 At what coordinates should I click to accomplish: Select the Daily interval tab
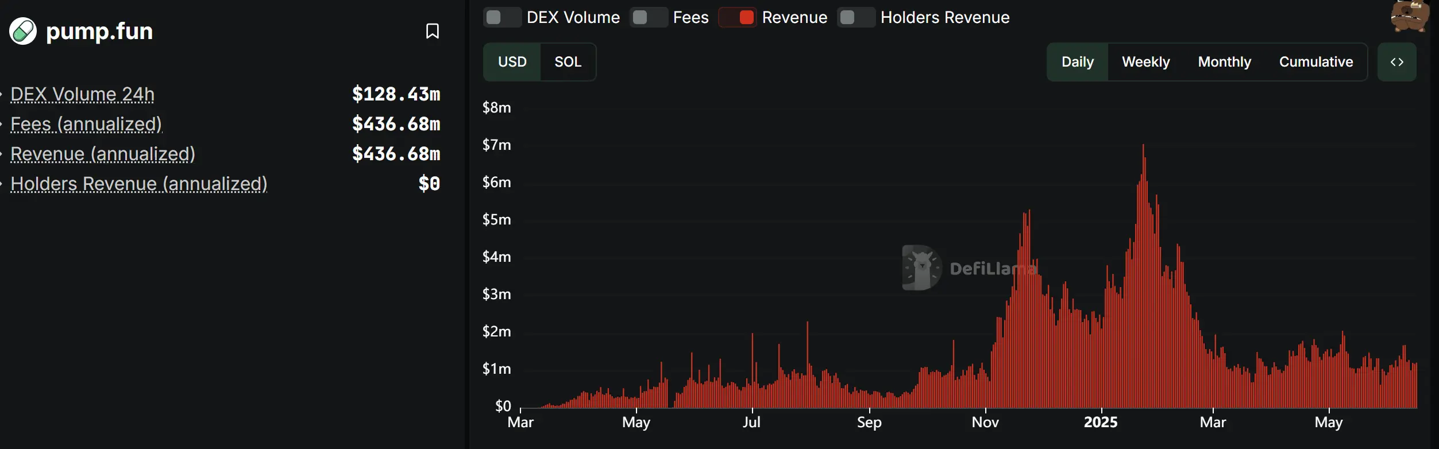(1077, 62)
